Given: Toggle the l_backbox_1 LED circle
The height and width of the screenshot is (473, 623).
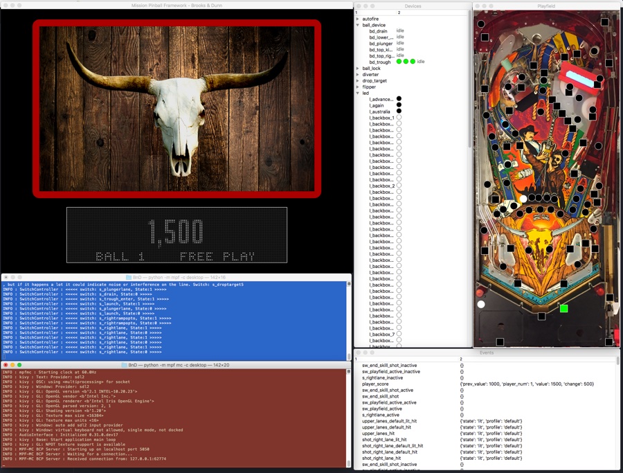Looking at the screenshot, I should coord(399,118).
